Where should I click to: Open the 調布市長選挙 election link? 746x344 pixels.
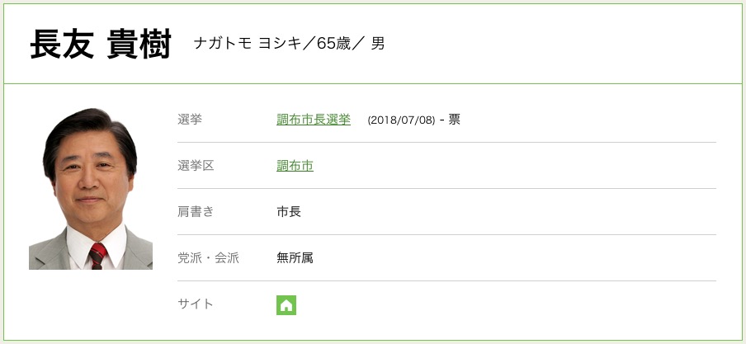click(x=314, y=120)
